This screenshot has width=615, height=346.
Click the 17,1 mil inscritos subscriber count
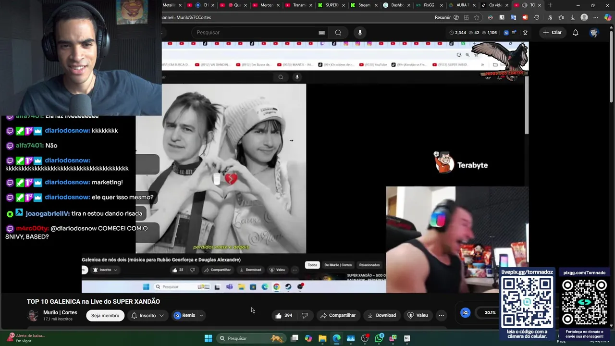coord(58,319)
